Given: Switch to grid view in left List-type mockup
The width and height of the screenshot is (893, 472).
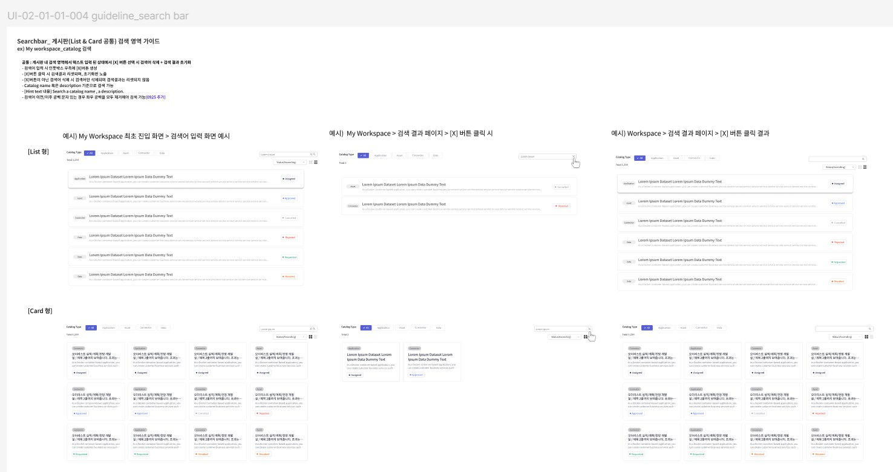Looking at the screenshot, I should 310,162.
